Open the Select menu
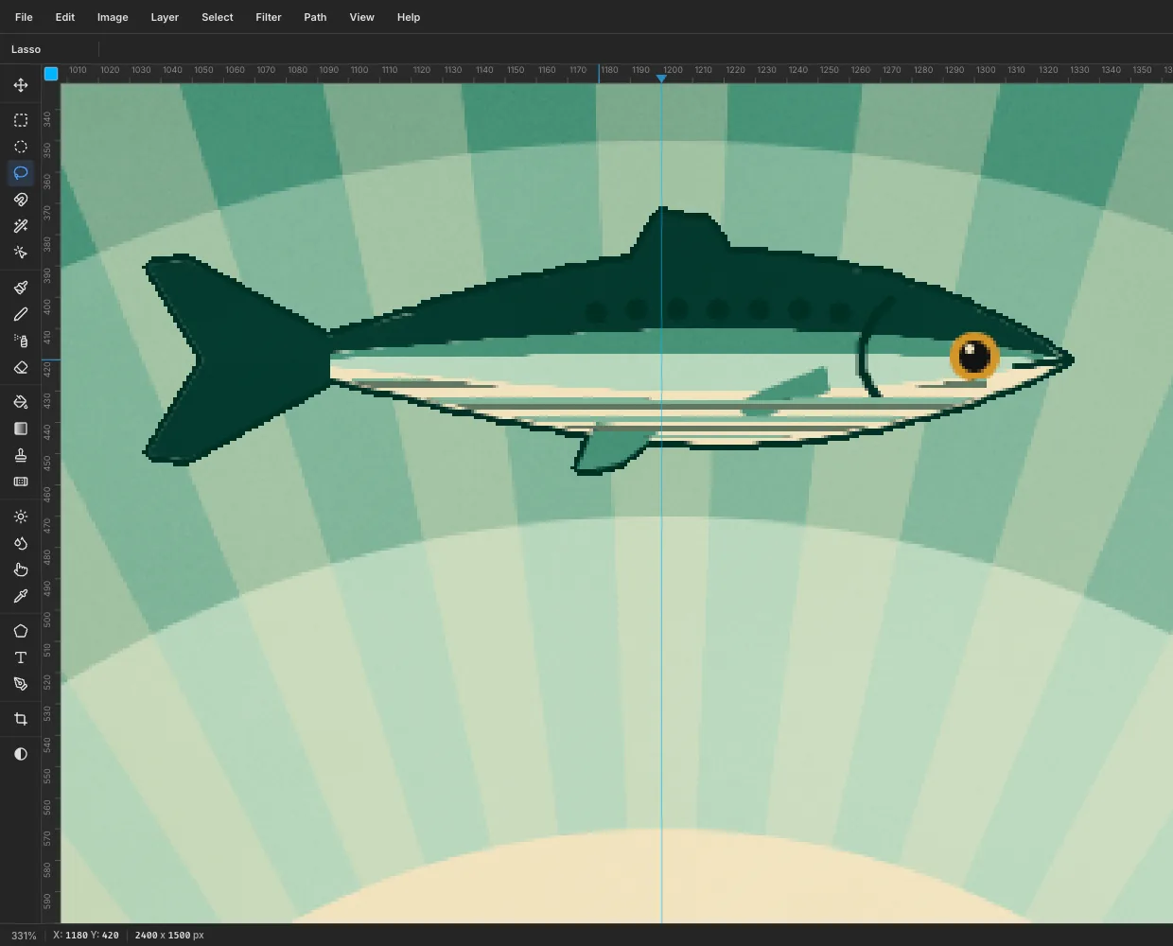 click(x=218, y=17)
